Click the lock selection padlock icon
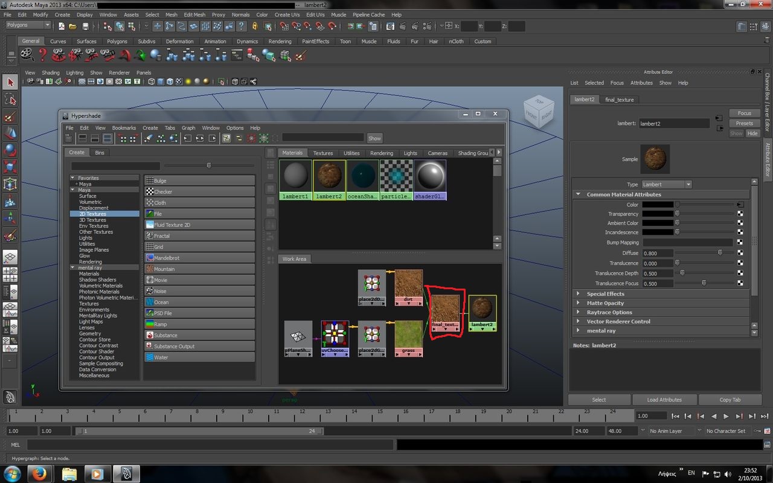Image resolution: width=773 pixels, height=483 pixels. coord(254,26)
